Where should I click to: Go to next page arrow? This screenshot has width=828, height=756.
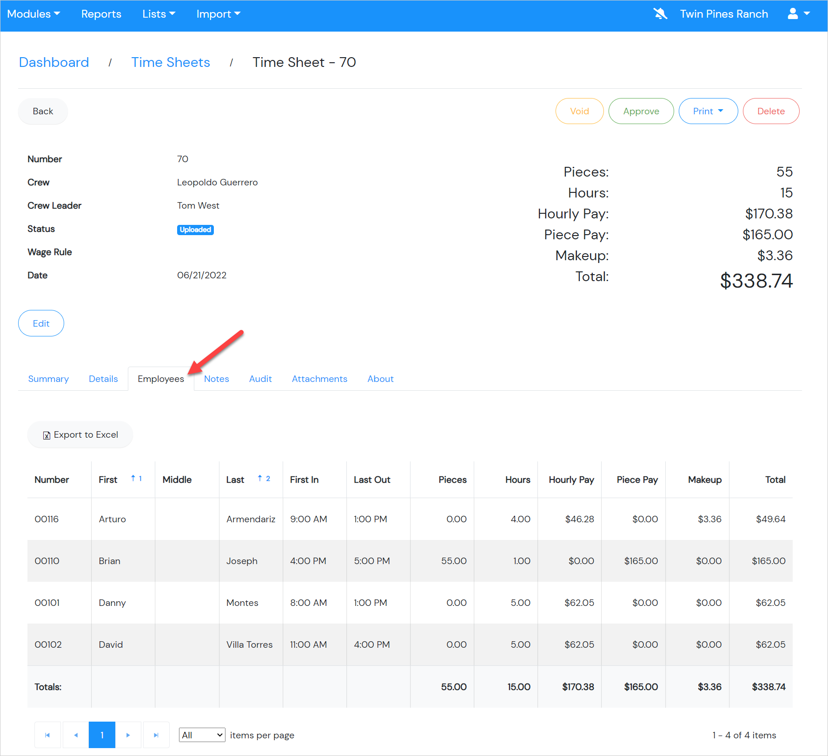[128, 735]
